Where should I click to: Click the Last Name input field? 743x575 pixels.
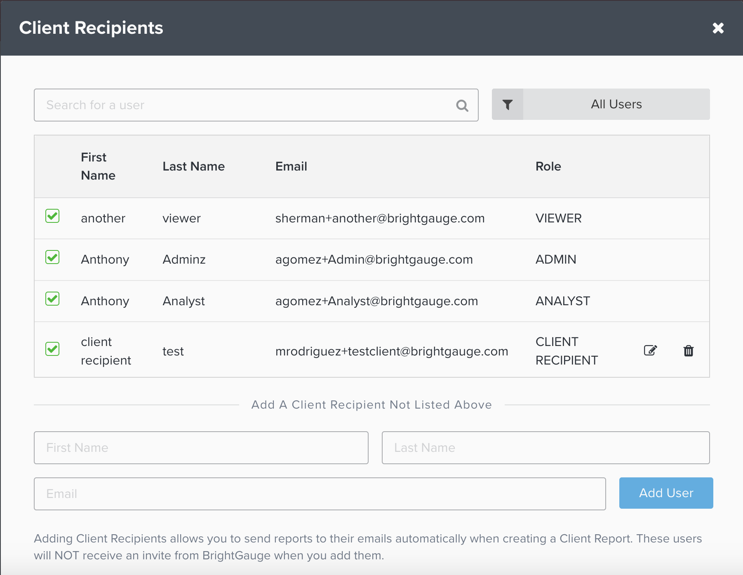pos(545,448)
